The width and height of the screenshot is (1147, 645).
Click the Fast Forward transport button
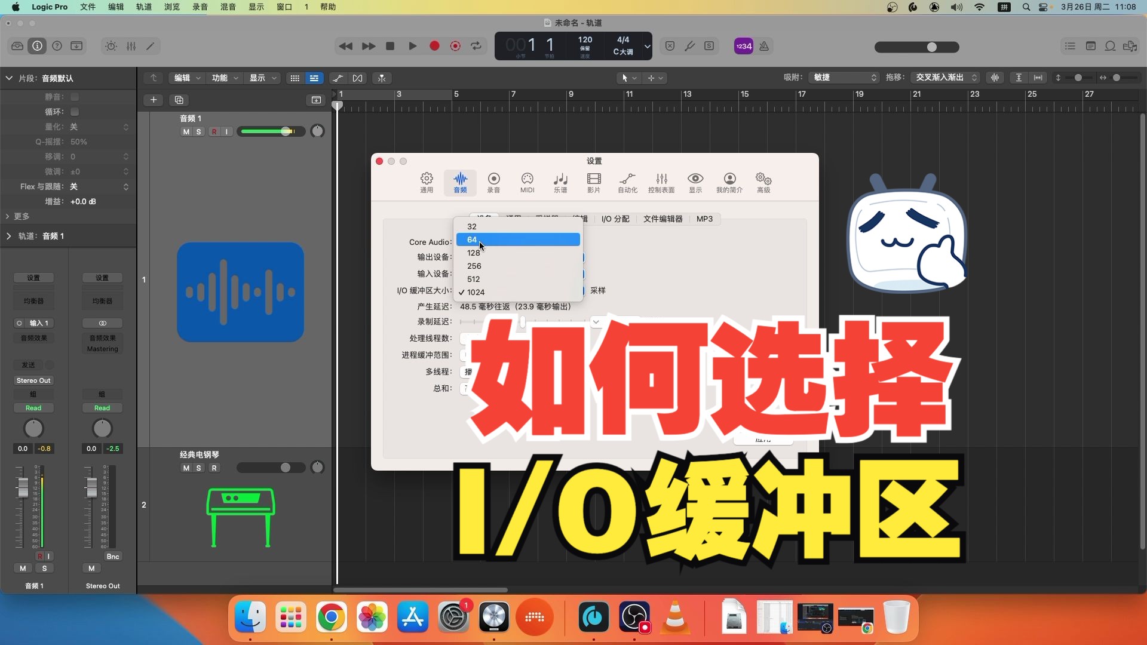coord(369,46)
